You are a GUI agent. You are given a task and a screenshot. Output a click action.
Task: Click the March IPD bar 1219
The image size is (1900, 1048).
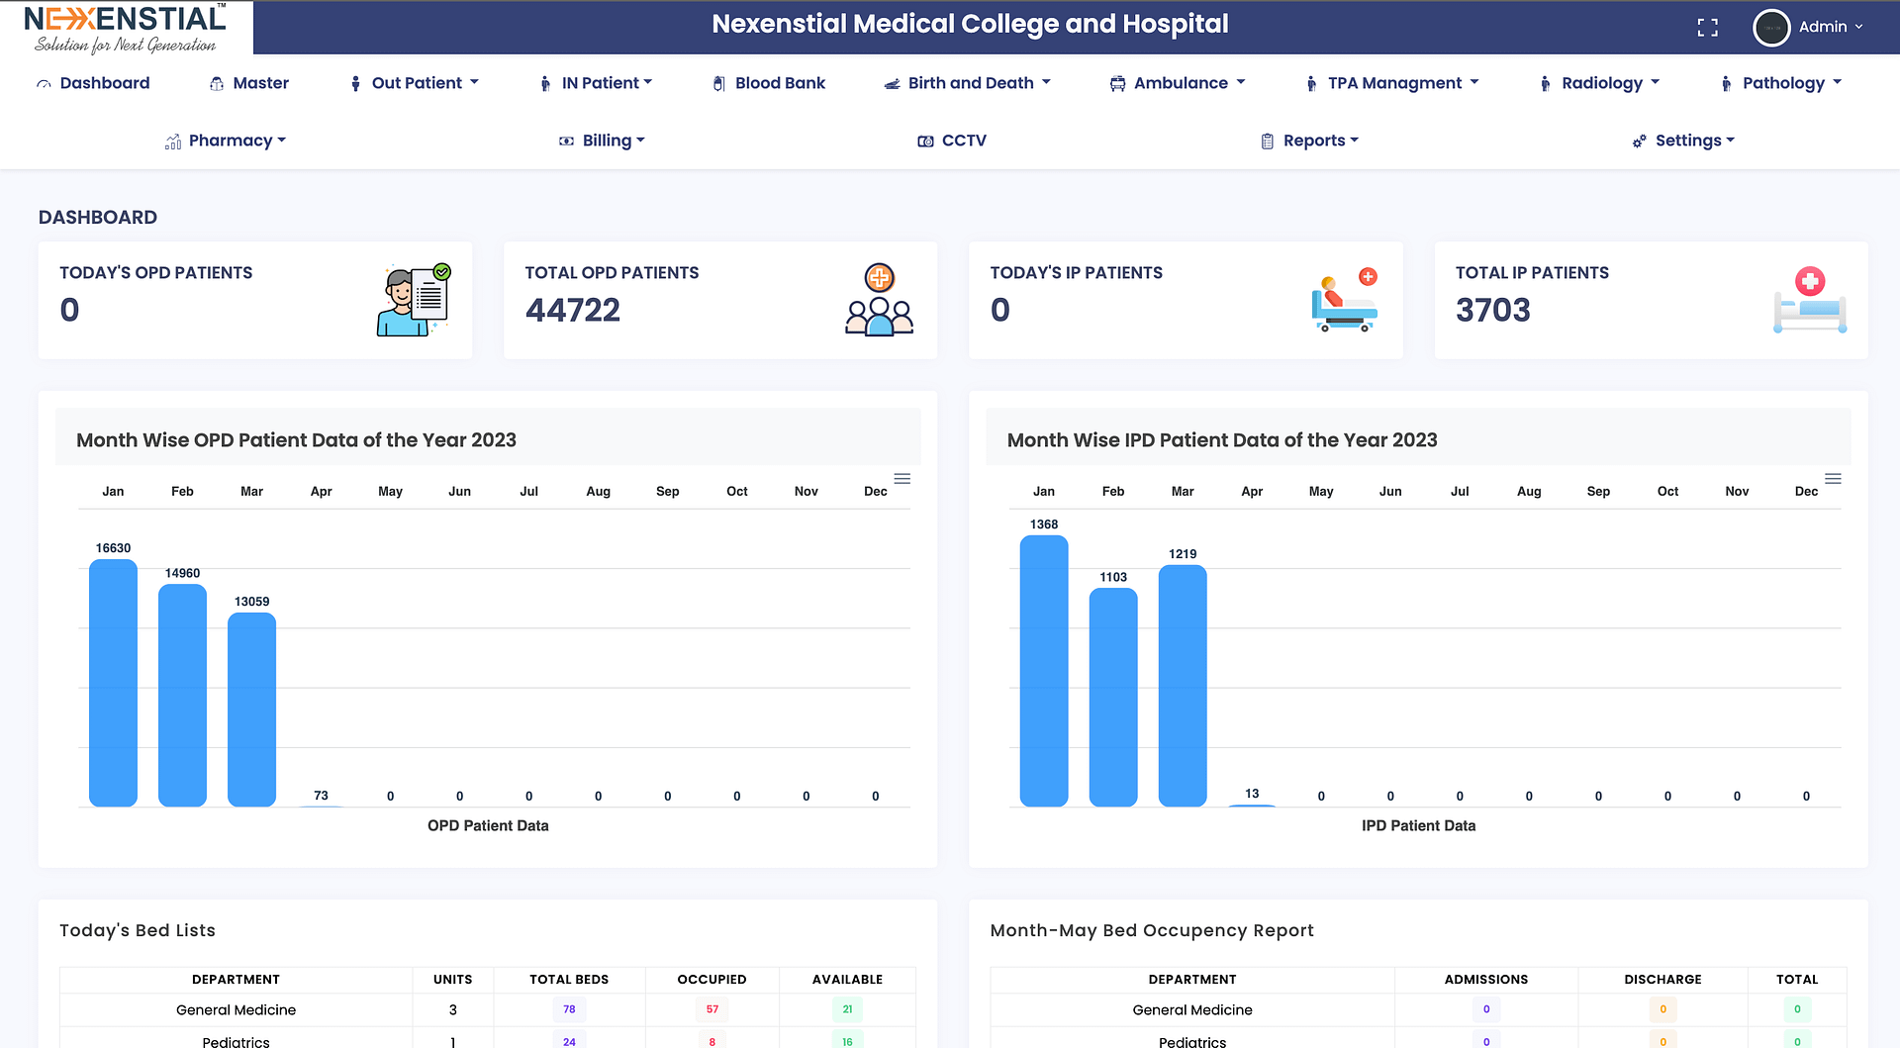pos(1183,686)
